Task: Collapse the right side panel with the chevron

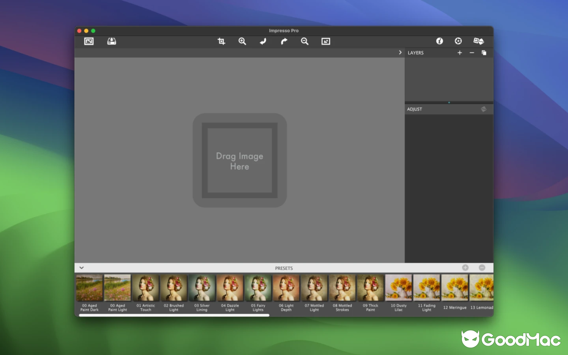Action: (400, 52)
